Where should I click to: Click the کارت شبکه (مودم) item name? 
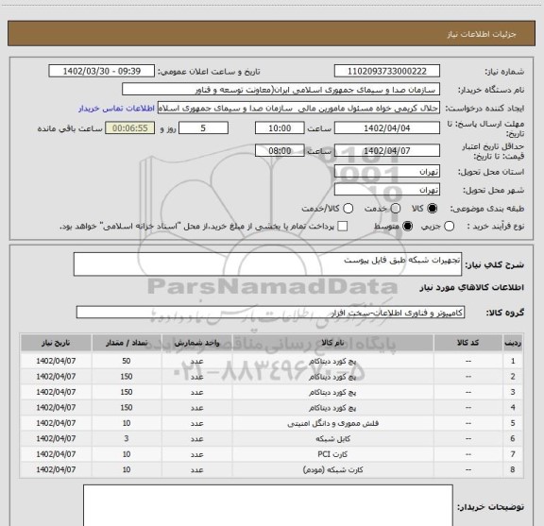click(332, 469)
